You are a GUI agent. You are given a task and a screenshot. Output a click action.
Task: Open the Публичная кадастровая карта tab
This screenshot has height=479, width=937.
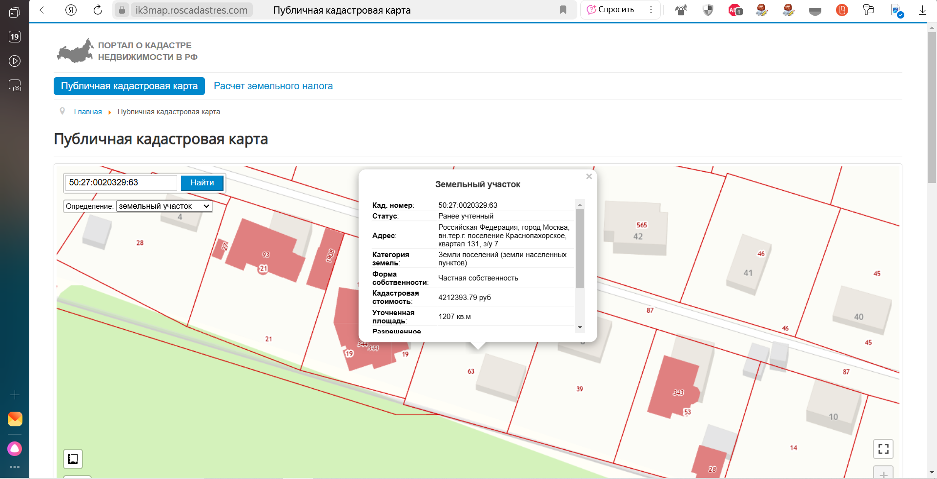point(129,86)
